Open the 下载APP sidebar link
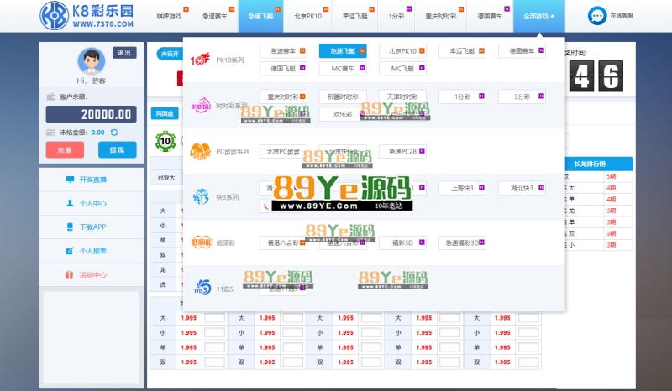The image size is (672, 391). [x=92, y=227]
